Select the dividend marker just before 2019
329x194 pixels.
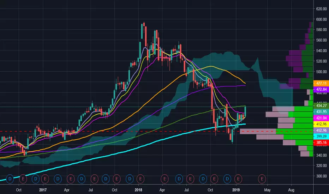(227, 179)
